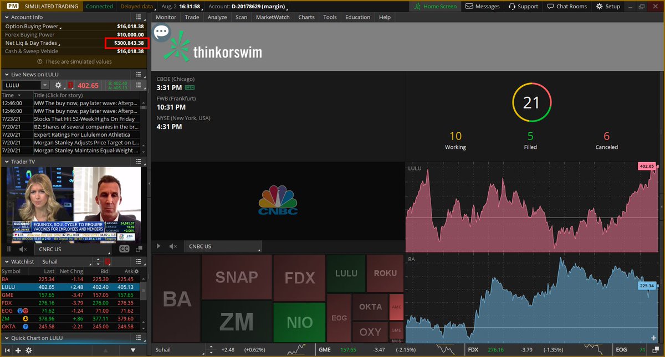Pause the Trader TV video
Image resolution: width=665 pixels, height=357 pixels.
(x=9, y=249)
